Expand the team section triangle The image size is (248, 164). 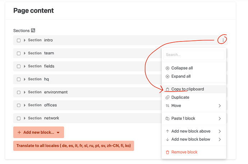[25, 53]
